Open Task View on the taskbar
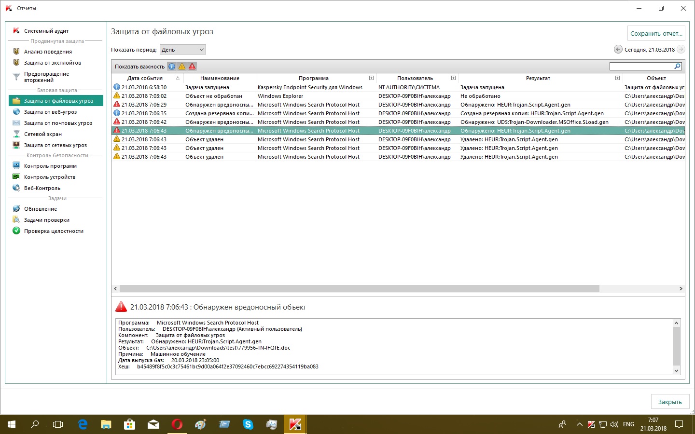The width and height of the screenshot is (695, 434). pos(58,424)
